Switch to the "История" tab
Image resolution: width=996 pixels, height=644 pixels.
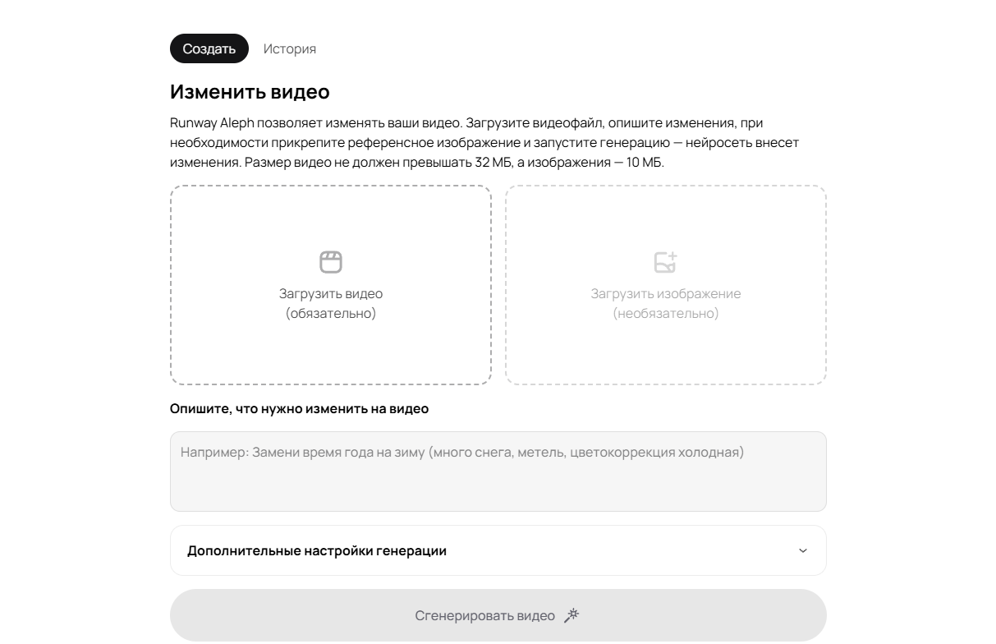(289, 48)
